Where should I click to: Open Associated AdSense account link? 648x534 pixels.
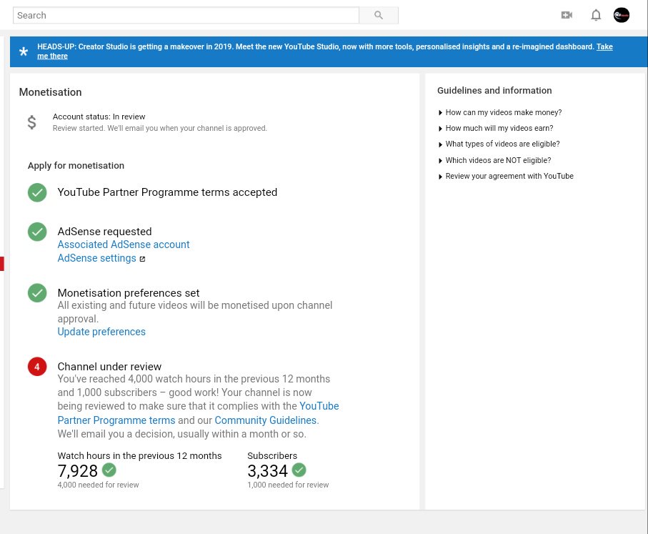[x=124, y=244]
